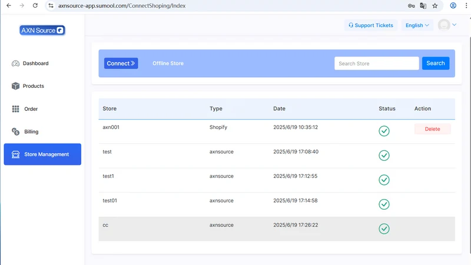The image size is (471, 265).
Task: Click the status checkmark for axn001
Action: click(x=384, y=131)
